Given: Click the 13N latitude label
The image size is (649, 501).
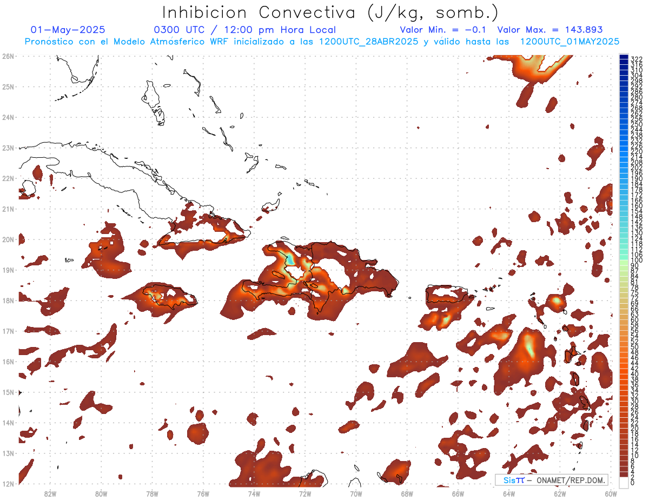Looking at the screenshot, I should (x=8, y=453).
